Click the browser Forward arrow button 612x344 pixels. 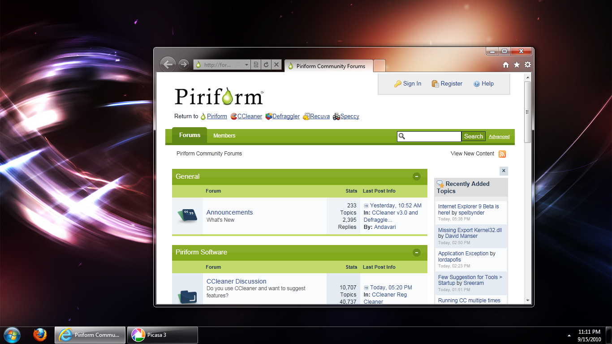pos(183,64)
